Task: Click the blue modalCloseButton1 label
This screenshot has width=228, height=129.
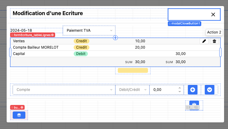Action: click(185, 24)
